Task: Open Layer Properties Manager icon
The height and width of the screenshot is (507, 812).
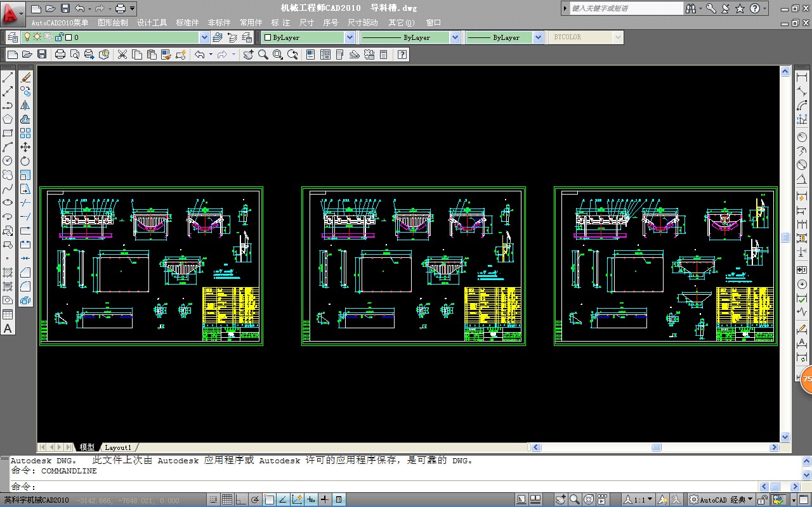Action: 12,37
